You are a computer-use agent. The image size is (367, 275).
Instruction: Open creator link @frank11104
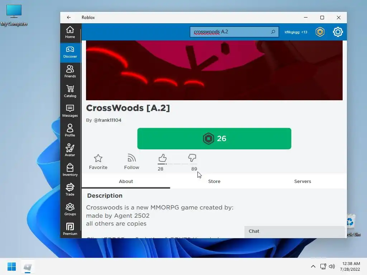pyautogui.click(x=108, y=120)
